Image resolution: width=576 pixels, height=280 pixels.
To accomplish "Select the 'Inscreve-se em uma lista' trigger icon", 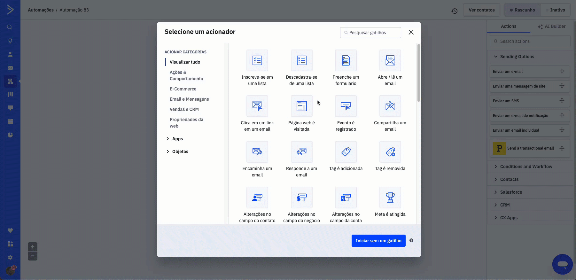I will click(257, 60).
